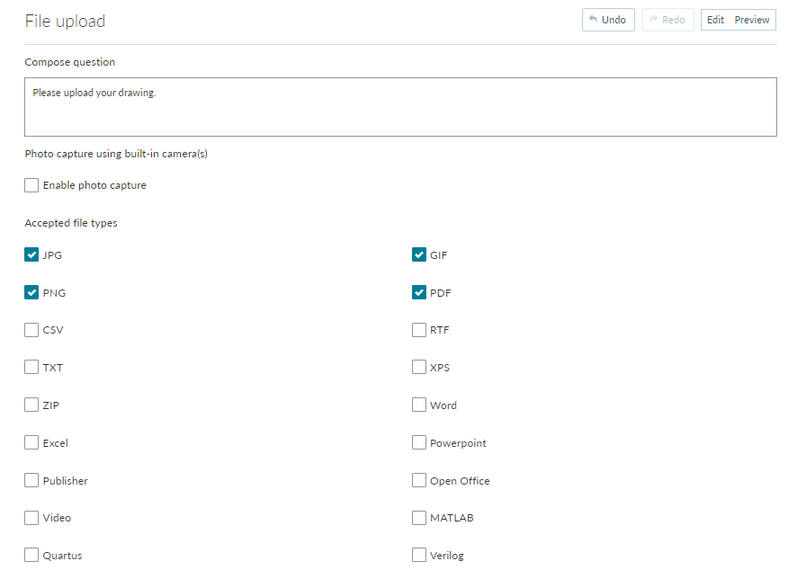Allow TXT file uploads
The height and width of the screenshot is (579, 788).
31,367
